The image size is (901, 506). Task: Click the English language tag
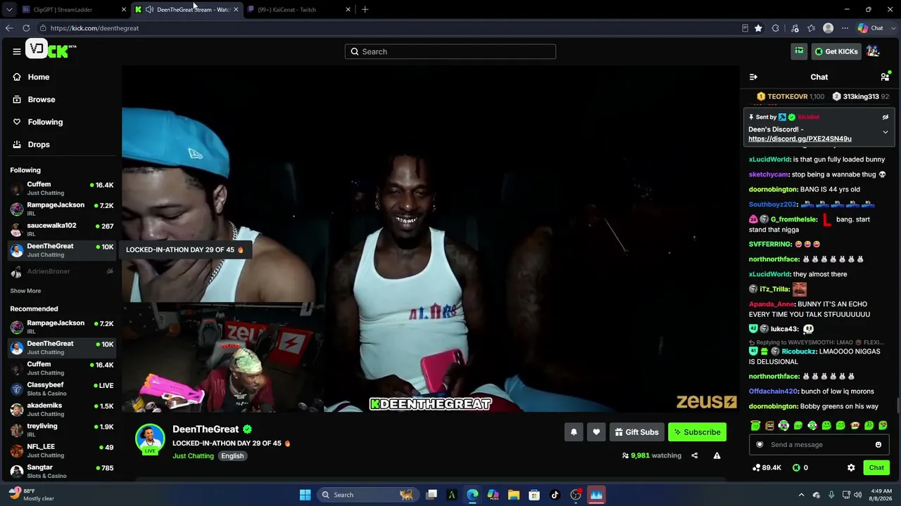(x=232, y=456)
